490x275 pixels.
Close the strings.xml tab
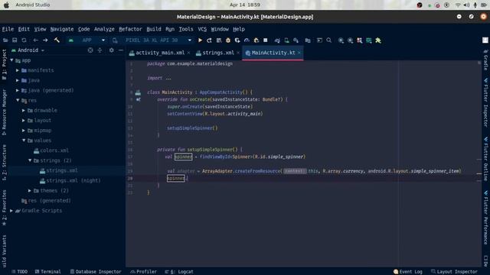tap(238, 53)
